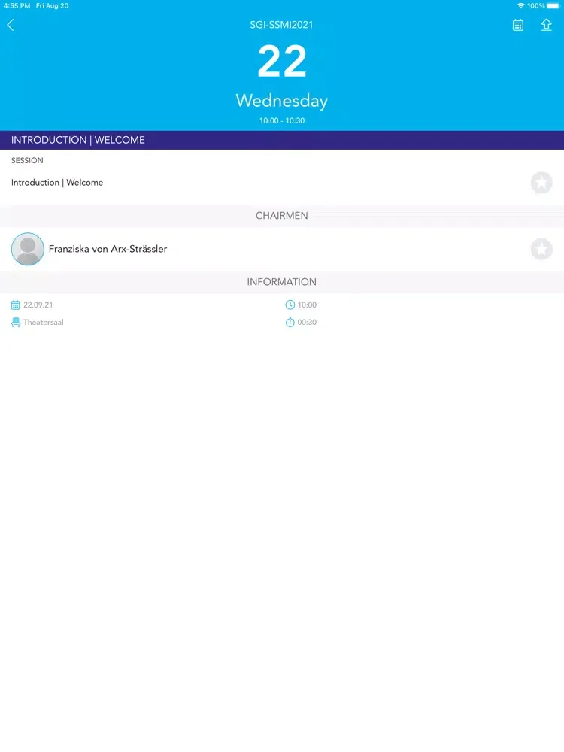Tap the clock icon beside 10:00
This screenshot has width=564, height=752.
click(x=290, y=305)
